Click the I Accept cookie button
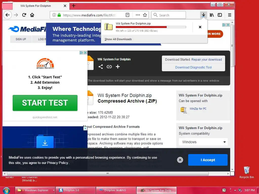 208,160
